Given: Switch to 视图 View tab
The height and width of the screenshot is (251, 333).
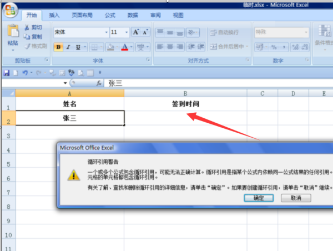Looking at the screenshot, I should coord(178,16).
